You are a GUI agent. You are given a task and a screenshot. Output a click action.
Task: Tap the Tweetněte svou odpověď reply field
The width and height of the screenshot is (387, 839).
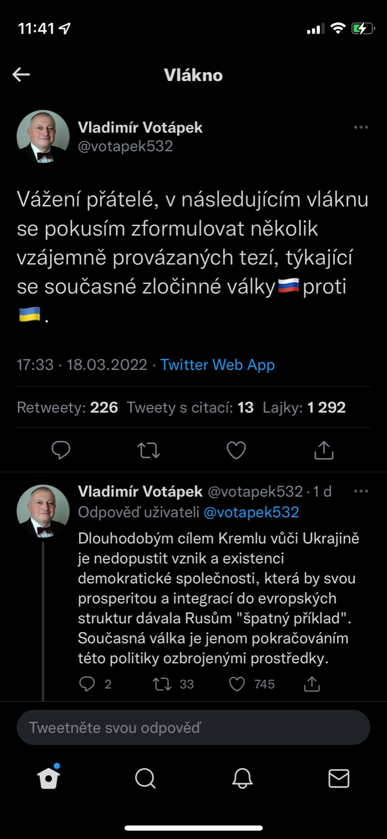pyautogui.click(x=193, y=727)
